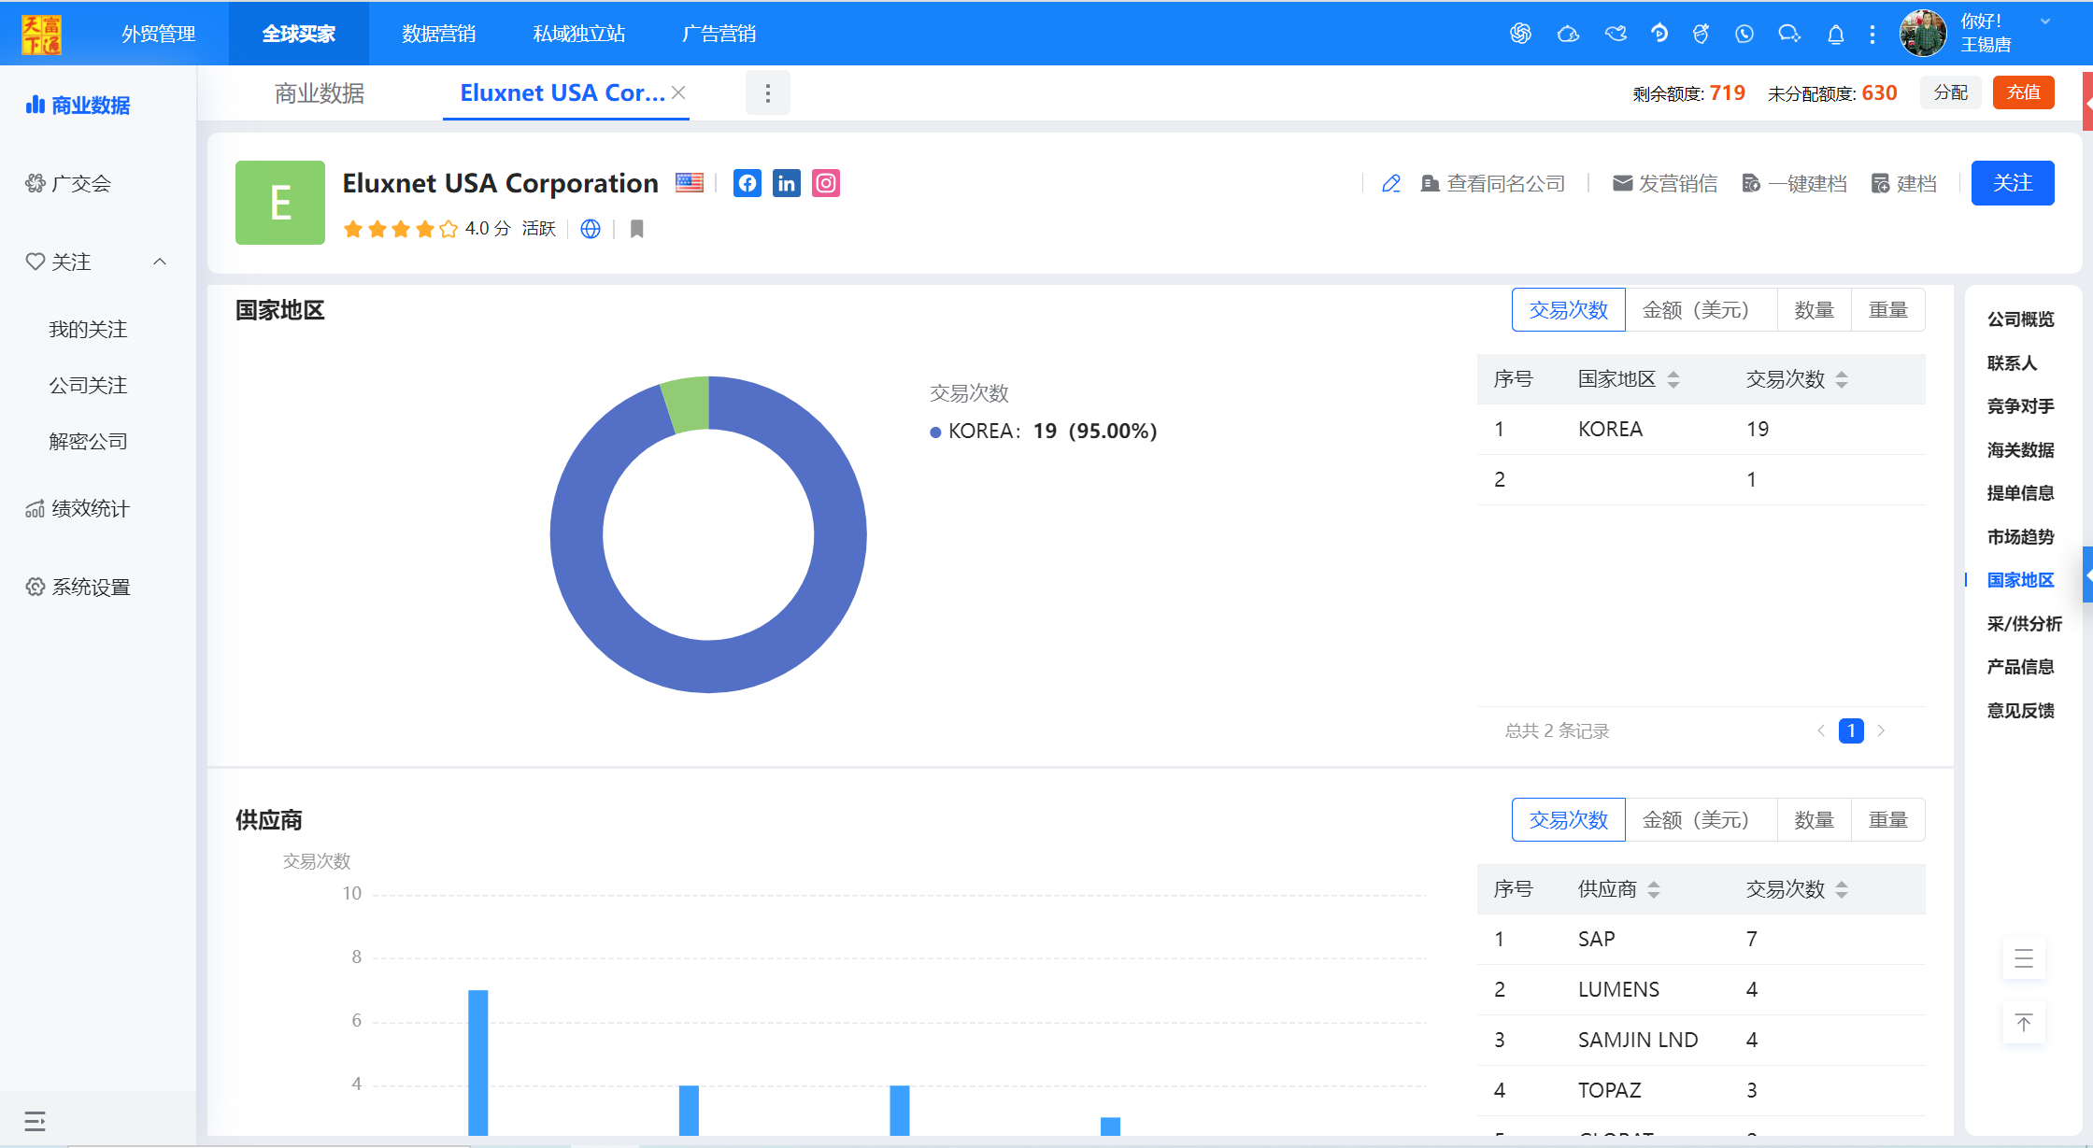Click 查看同名公司 in the company header
The height and width of the screenshot is (1148, 2093).
point(1493,183)
